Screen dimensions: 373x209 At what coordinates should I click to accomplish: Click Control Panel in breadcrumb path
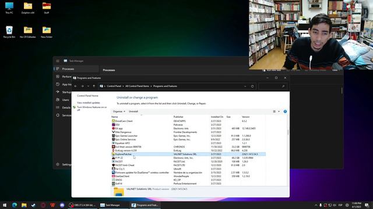114,87
